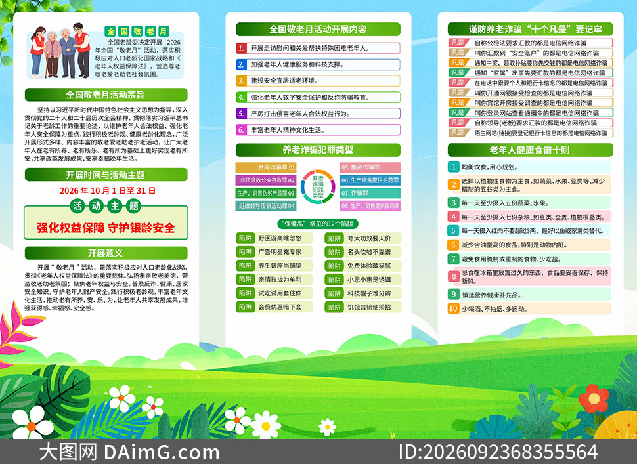Click the volunteers with elderly couple illustration
The height and width of the screenshot is (464, 637).
60,51
